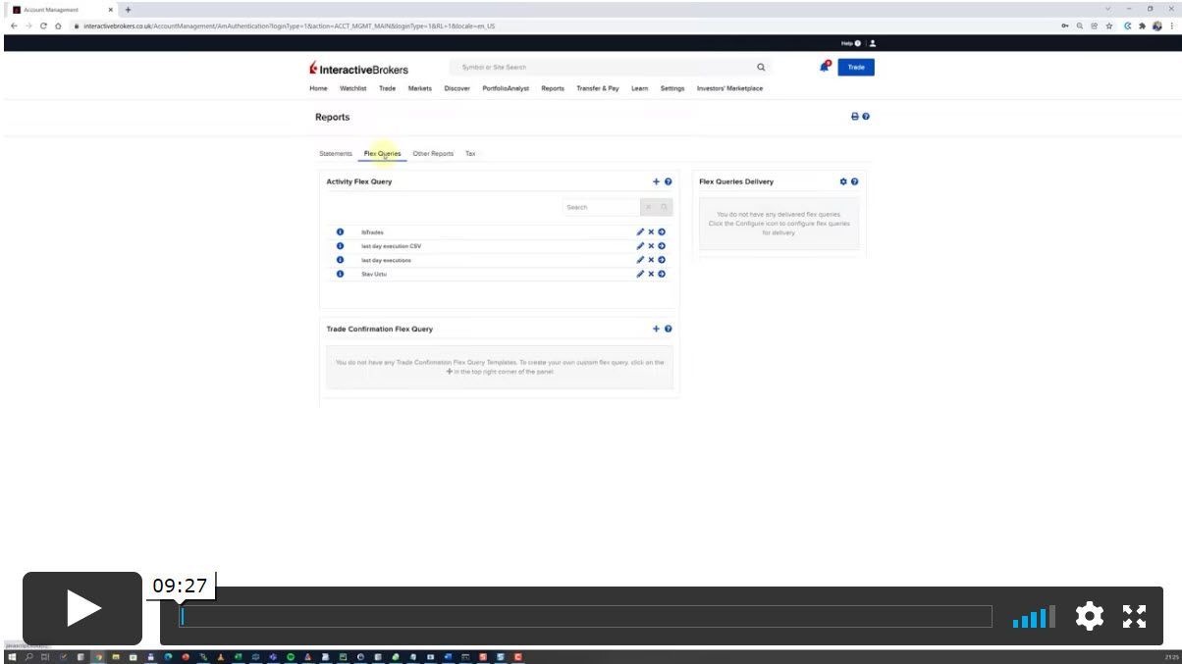The width and height of the screenshot is (1182, 664).
Task: Focus the Activity Flex Query search field
Action: pos(601,207)
